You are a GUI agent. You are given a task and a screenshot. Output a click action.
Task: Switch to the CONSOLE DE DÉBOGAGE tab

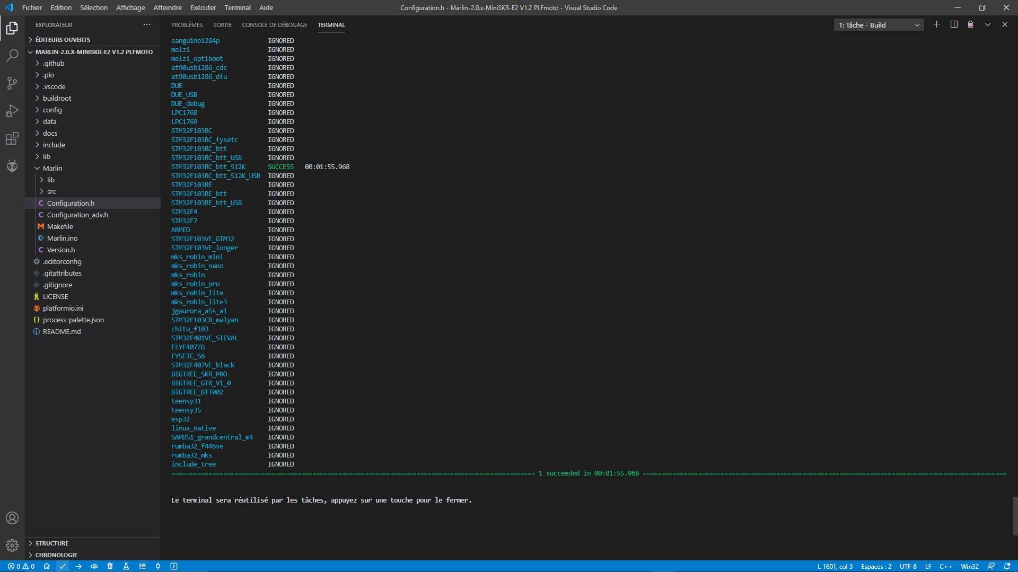275,25
